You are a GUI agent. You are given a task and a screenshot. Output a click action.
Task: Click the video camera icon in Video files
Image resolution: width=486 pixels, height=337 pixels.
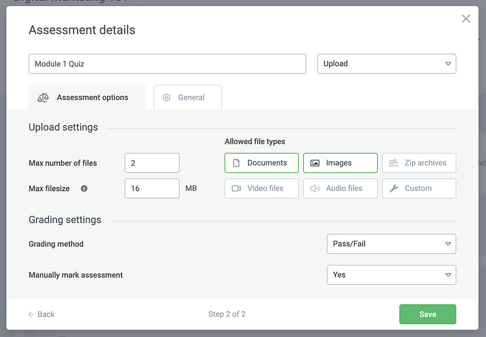pos(236,189)
